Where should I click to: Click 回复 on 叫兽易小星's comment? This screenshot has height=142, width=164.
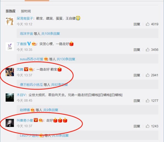(137, 126)
